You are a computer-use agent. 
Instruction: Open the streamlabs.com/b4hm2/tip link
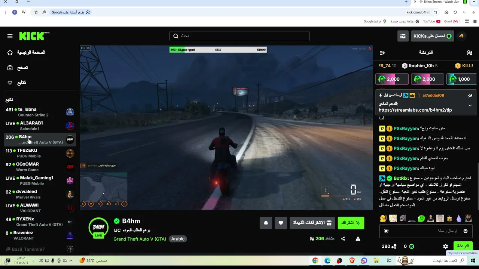pos(415,110)
